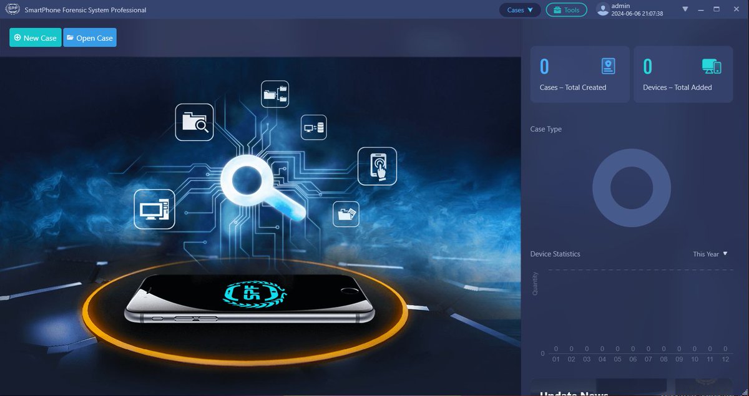This screenshot has height=396, width=749.
Task: Click the SPF logo in the title bar
Action: point(12,9)
